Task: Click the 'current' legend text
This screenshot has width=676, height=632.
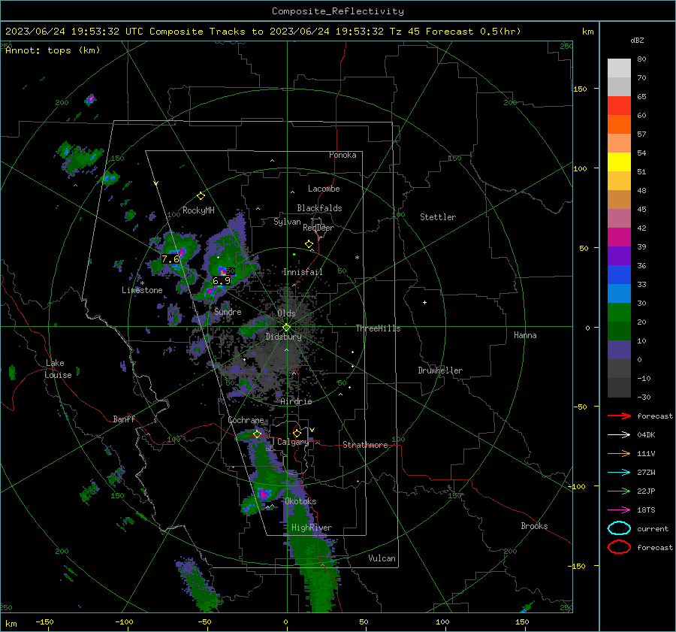Action: 653,528
